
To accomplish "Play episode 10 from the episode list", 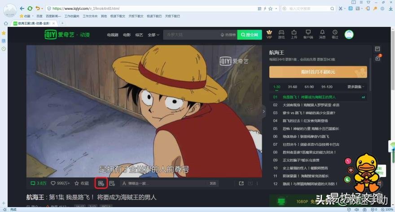I will point(318,168).
